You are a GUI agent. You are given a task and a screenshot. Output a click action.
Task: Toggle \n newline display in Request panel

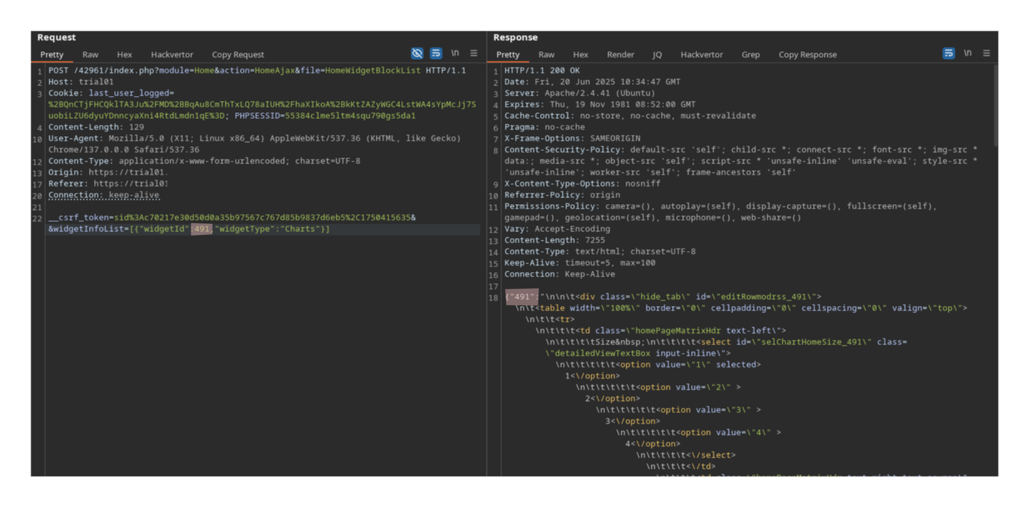coord(455,53)
